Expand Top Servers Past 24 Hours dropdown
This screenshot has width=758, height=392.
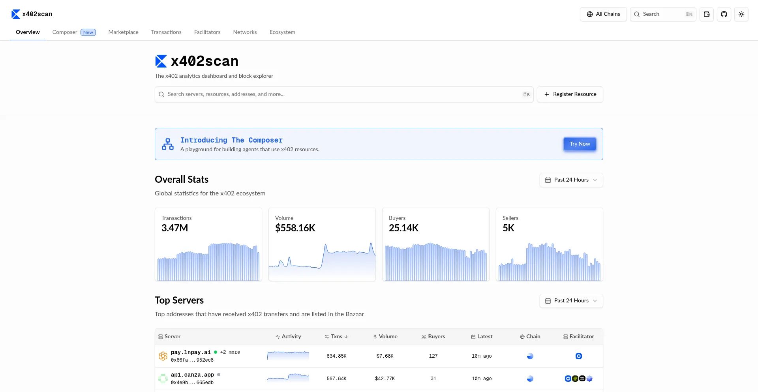pyautogui.click(x=571, y=301)
